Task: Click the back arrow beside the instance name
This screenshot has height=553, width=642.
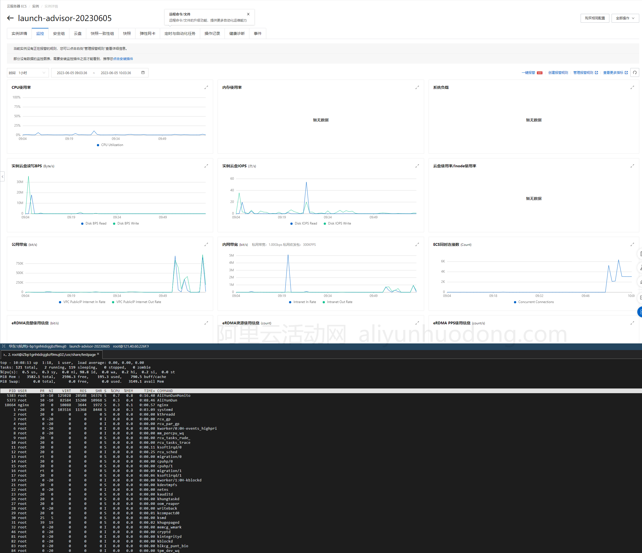Action: click(10, 18)
